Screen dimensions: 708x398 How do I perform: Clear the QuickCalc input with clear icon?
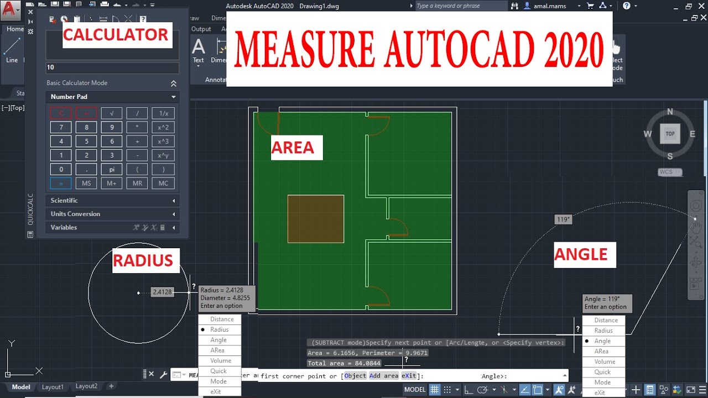point(53,19)
